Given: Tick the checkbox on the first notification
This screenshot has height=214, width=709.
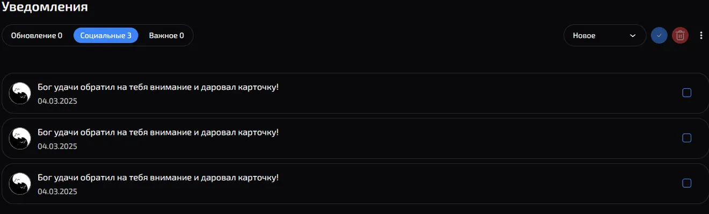Looking at the screenshot, I should click(x=686, y=93).
